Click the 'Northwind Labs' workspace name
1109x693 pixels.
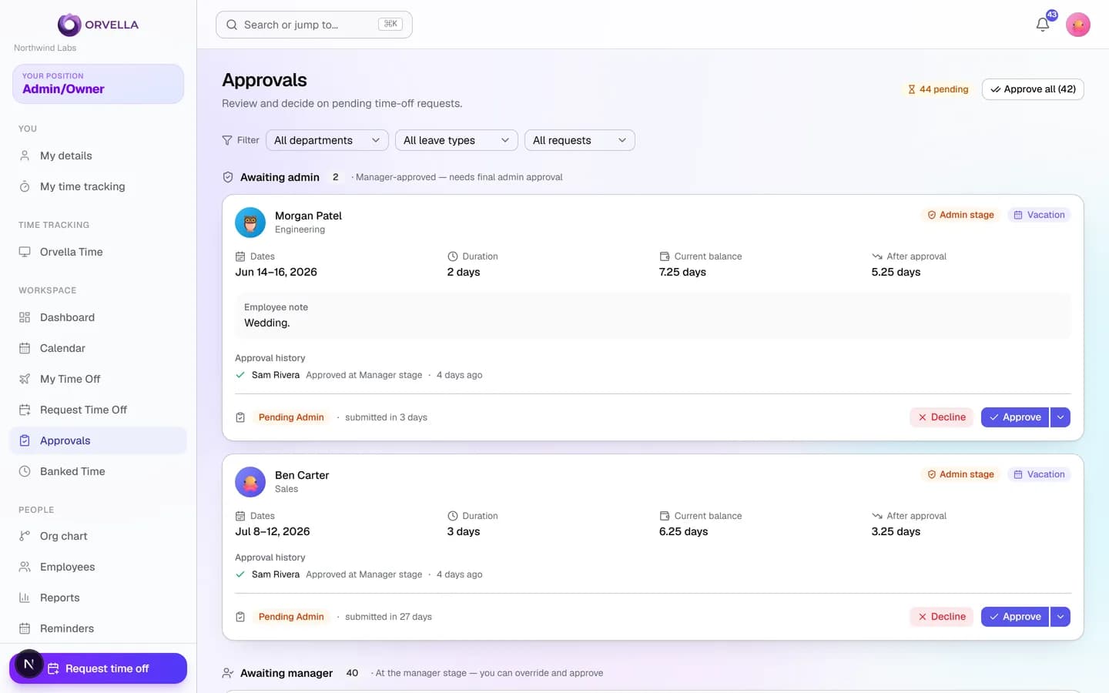[x=45, y=48]
